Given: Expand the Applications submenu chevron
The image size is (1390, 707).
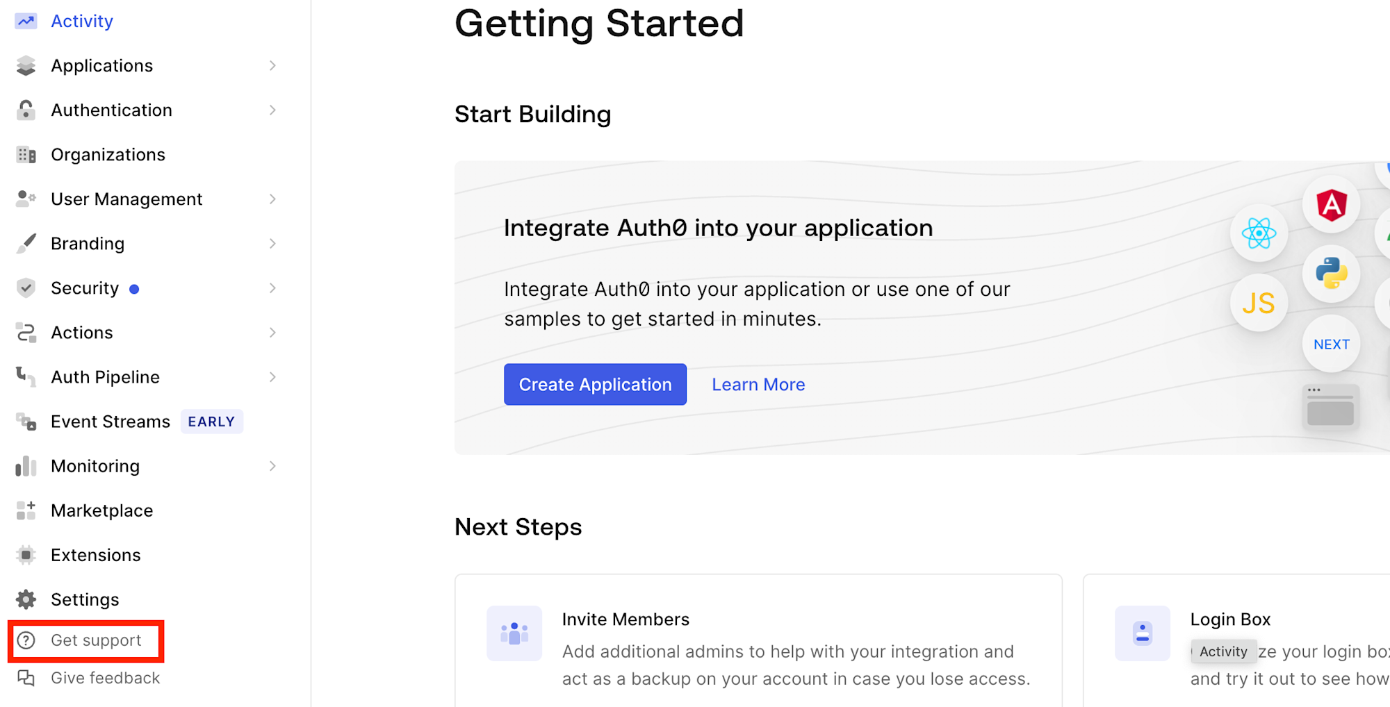Looking at the screenshot, I should pyautogui.click(x=272, y=66).
